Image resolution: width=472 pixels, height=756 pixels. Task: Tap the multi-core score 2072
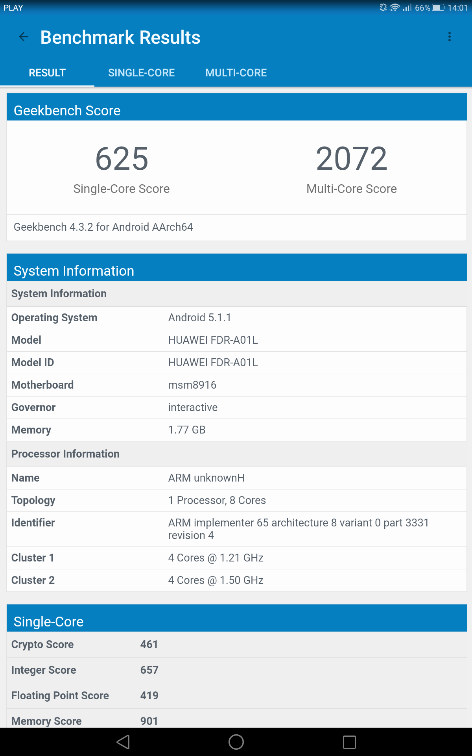point(352,159)
